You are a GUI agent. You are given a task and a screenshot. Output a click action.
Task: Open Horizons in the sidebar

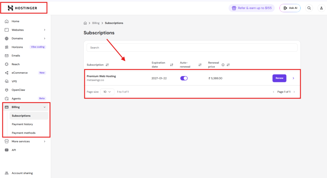17,47
